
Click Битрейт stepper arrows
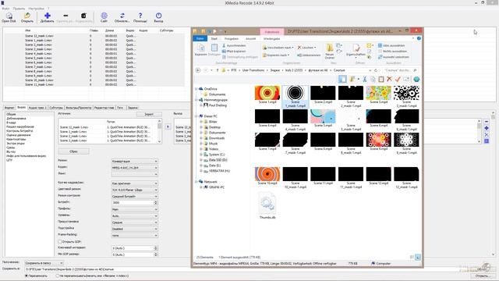(156, 203)
